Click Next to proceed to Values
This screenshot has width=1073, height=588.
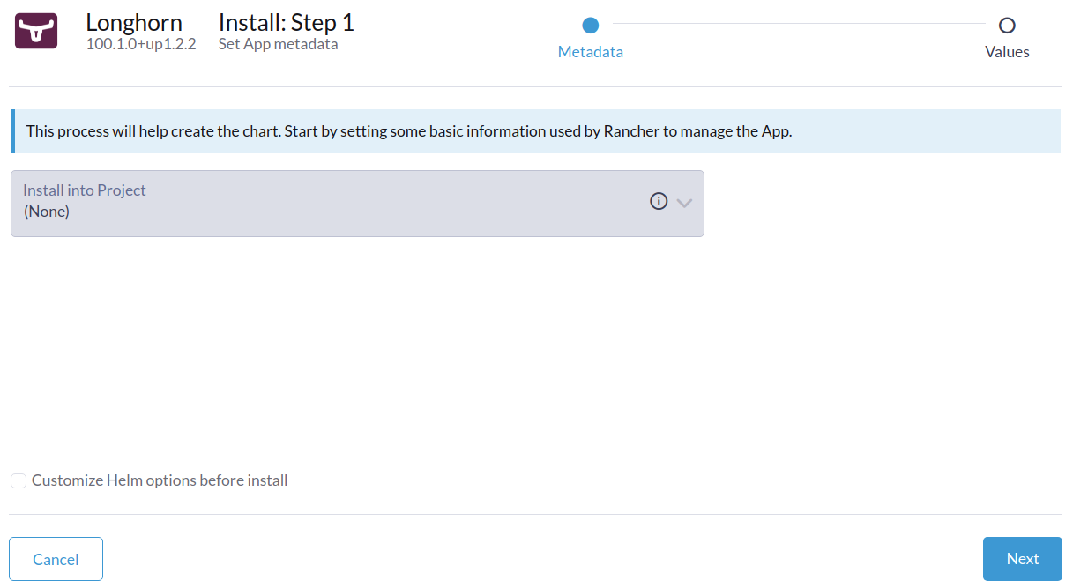click(1022, 559)
